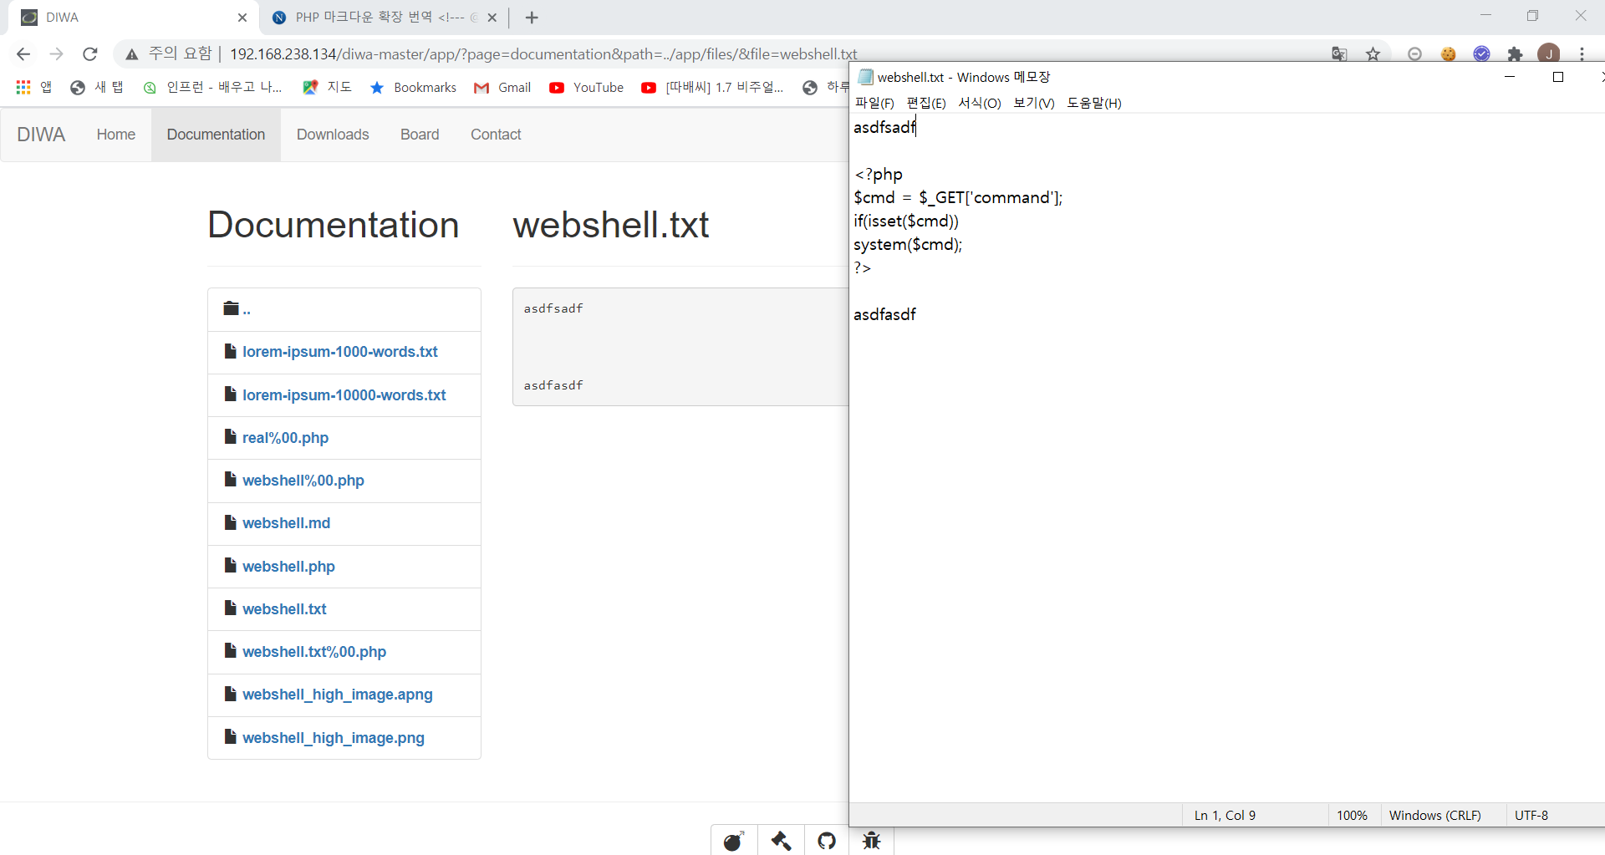Open Chrome's three-dot menu
The height and width of the screenshot is (855, 1605).
[1582, 54]
